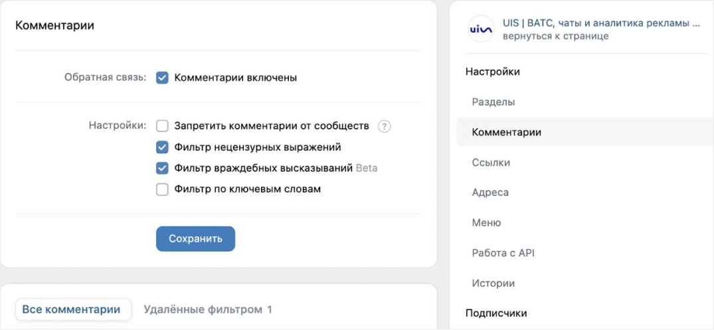This screenshot has height=330, width=714.
Task: Click вернуться к странице link
Action: coord(555,36)
